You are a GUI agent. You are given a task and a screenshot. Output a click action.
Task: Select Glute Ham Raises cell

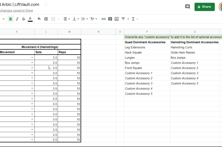[x=195, y=52]
